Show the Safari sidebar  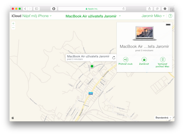[x=37, y=9]
